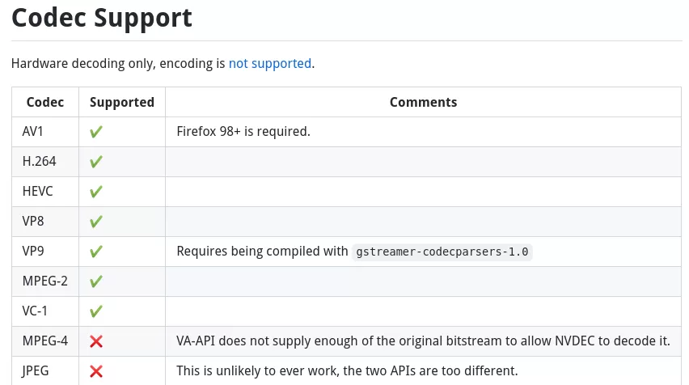The width and height of the screenshot is (689, 385).
Task: Click the green checkmark in the AV1 row
Action: [x=95, y=132]
